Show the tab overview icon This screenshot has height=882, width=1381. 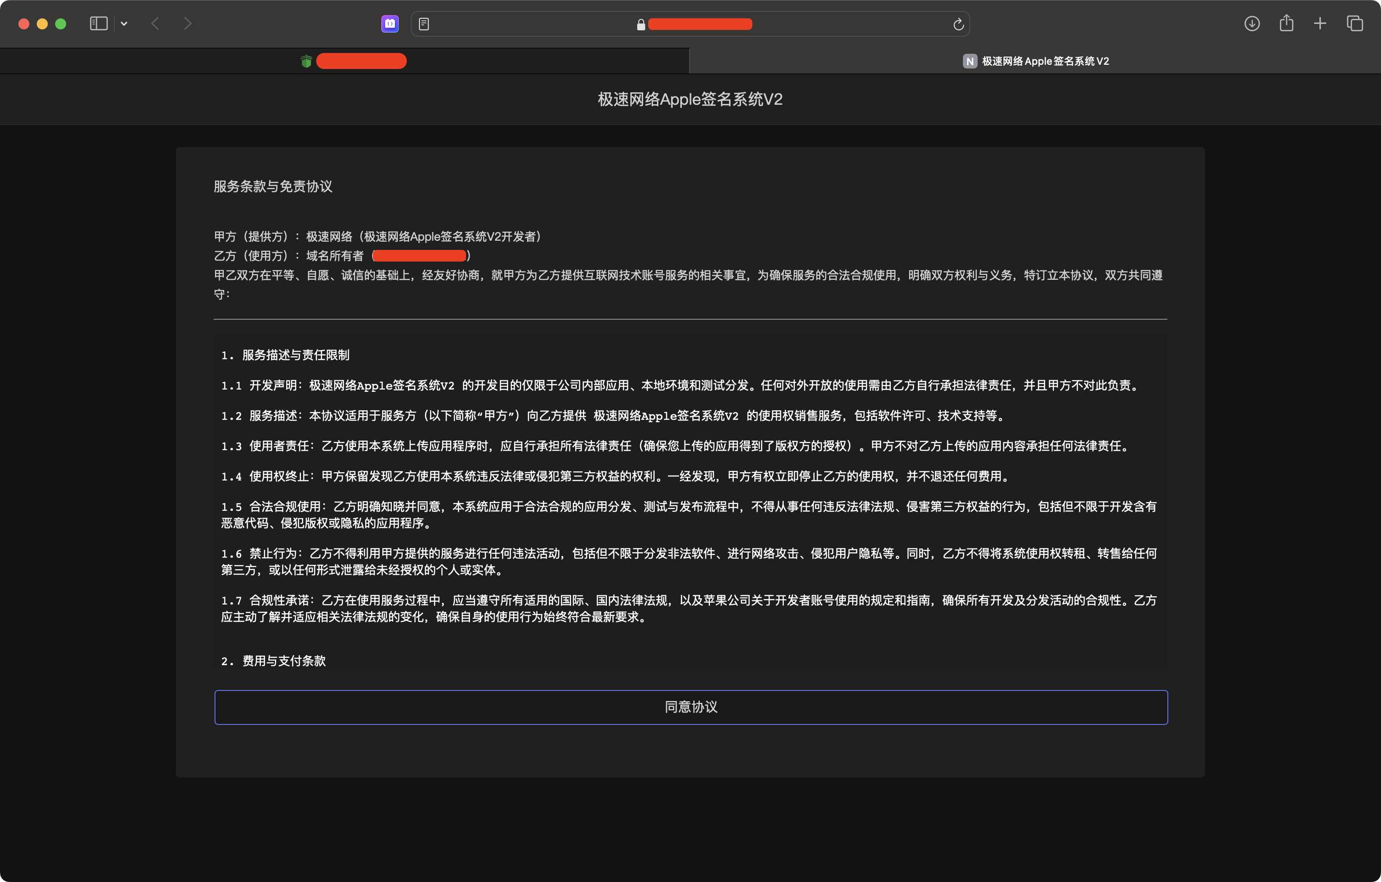tap(1355, 23)
